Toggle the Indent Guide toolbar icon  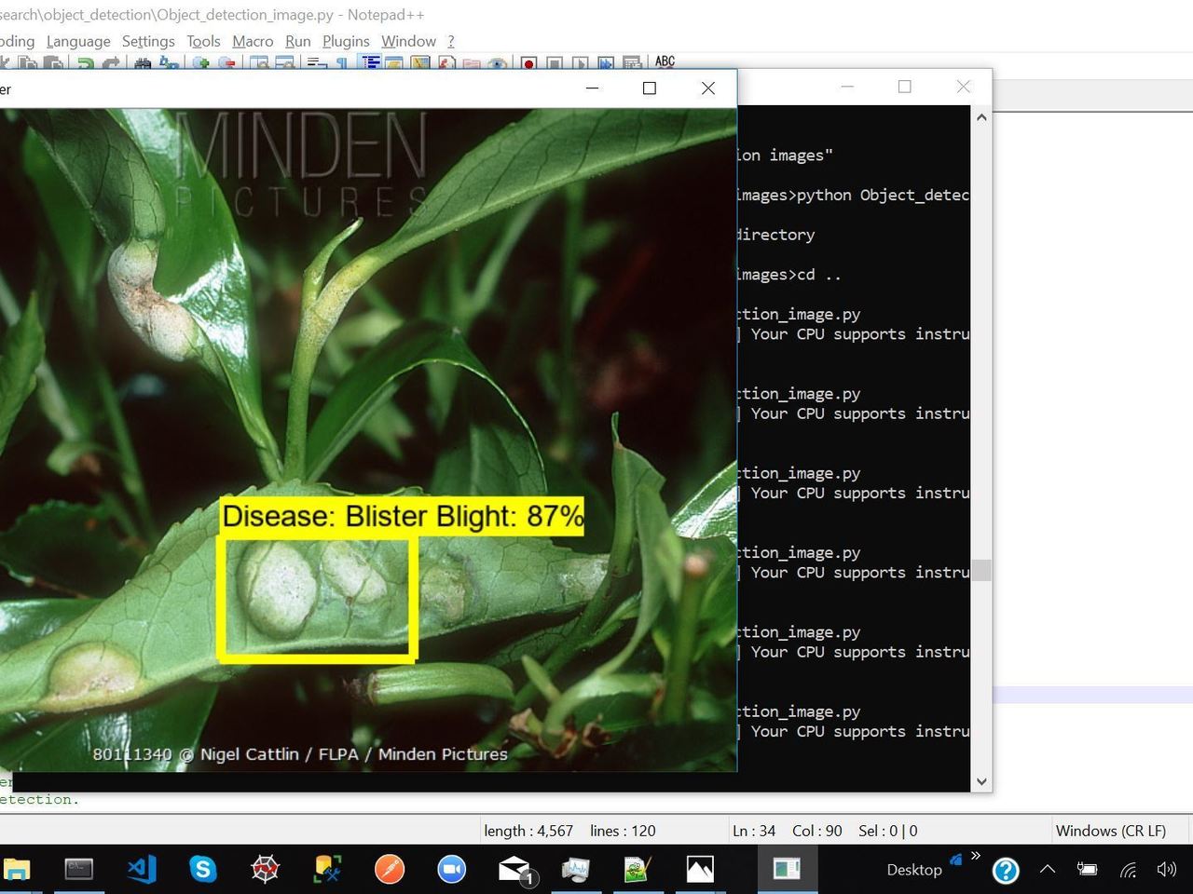[x=370, y=63]
